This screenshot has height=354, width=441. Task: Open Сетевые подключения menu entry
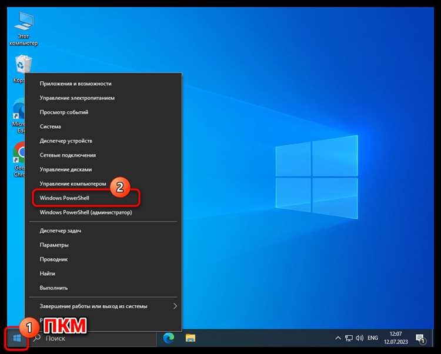(x=103, y=155)
